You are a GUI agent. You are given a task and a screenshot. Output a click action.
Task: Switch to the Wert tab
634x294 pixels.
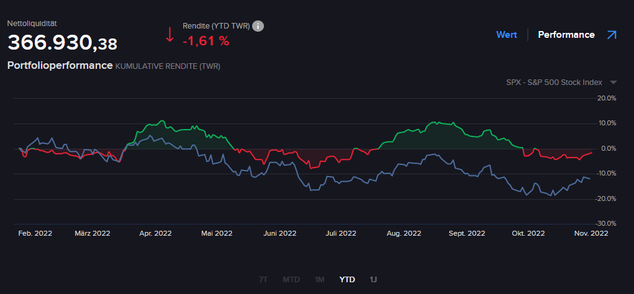pos(506,35)
